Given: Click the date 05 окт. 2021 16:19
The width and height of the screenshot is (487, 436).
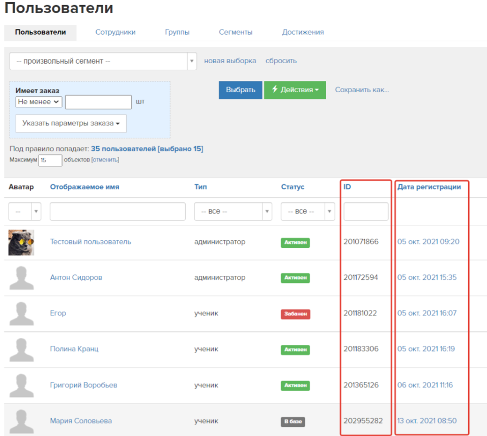Looking at the screenshot, I should [x=426, y=349].
